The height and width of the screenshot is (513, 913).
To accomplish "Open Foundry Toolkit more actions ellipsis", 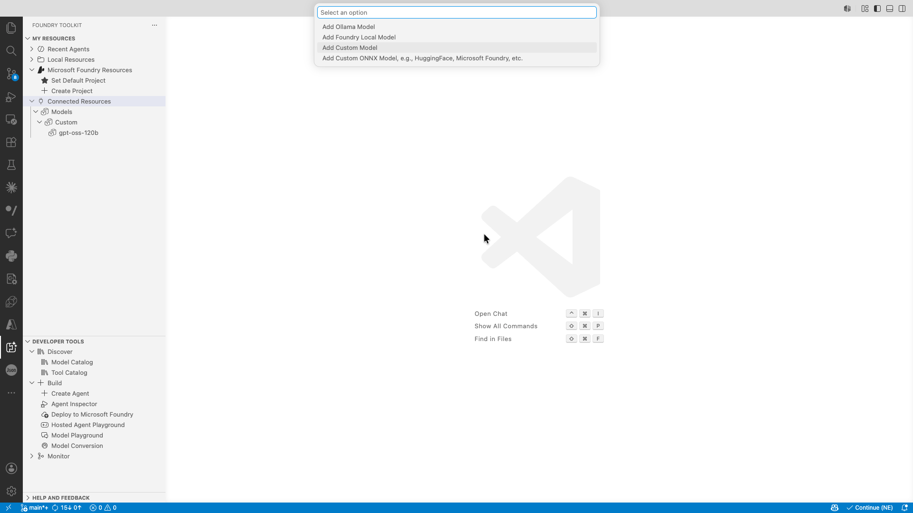I will click(x=155, y=25).
